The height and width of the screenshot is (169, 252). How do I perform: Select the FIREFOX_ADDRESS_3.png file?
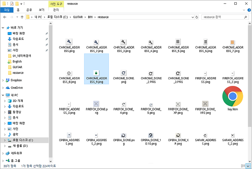pyautogui.click(x=69, y=108)
